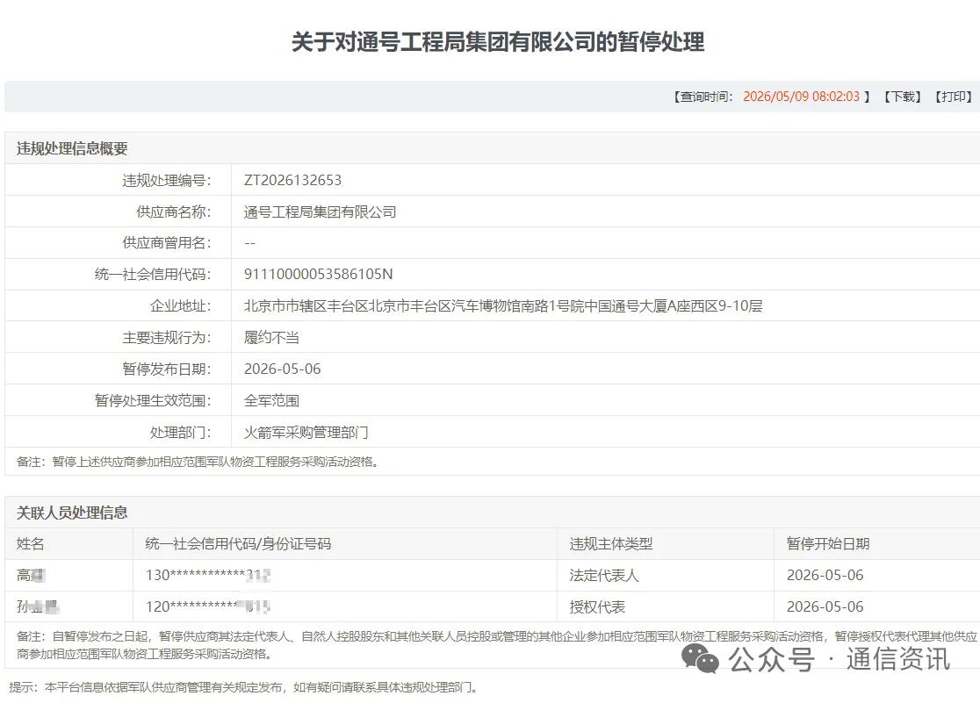
Task: Select main violation value 履约不当
Action: [x=271, y=337]
